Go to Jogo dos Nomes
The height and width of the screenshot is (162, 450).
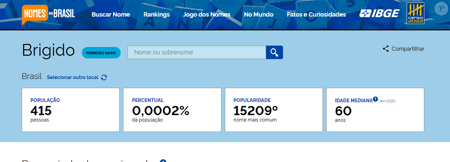(x=207, y=15)
